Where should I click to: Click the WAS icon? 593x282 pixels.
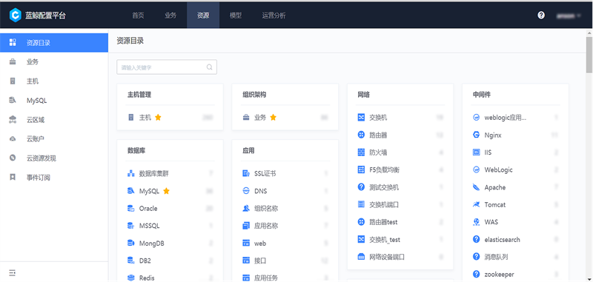(476, 222)
